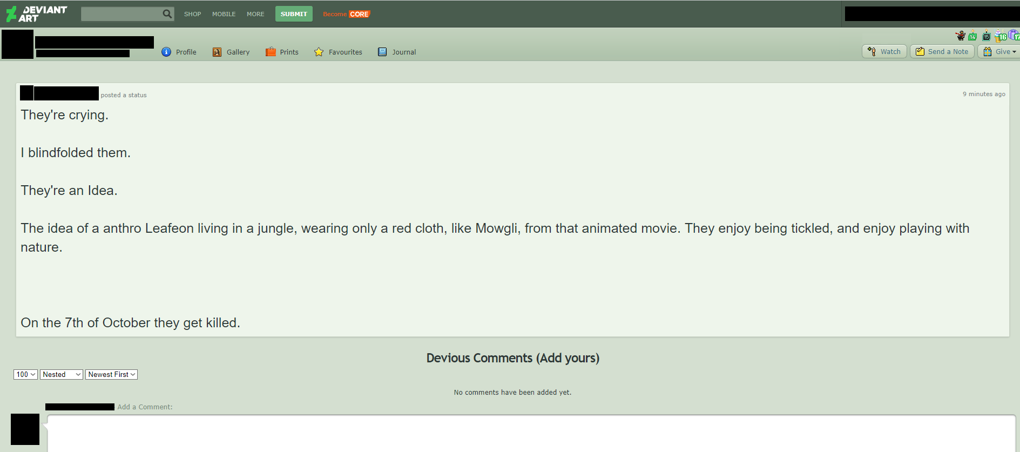Click the green SUBMIT button
The image size is (1020, 452).
click(294, 14)
